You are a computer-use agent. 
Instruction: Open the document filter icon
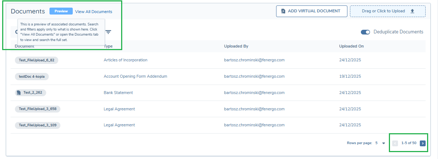[108, 32]
